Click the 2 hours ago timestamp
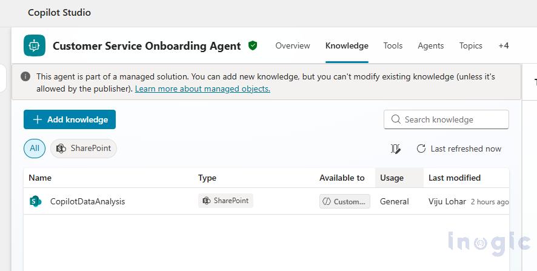The width and height of the screenshot is (537, 271). (490, 202)
